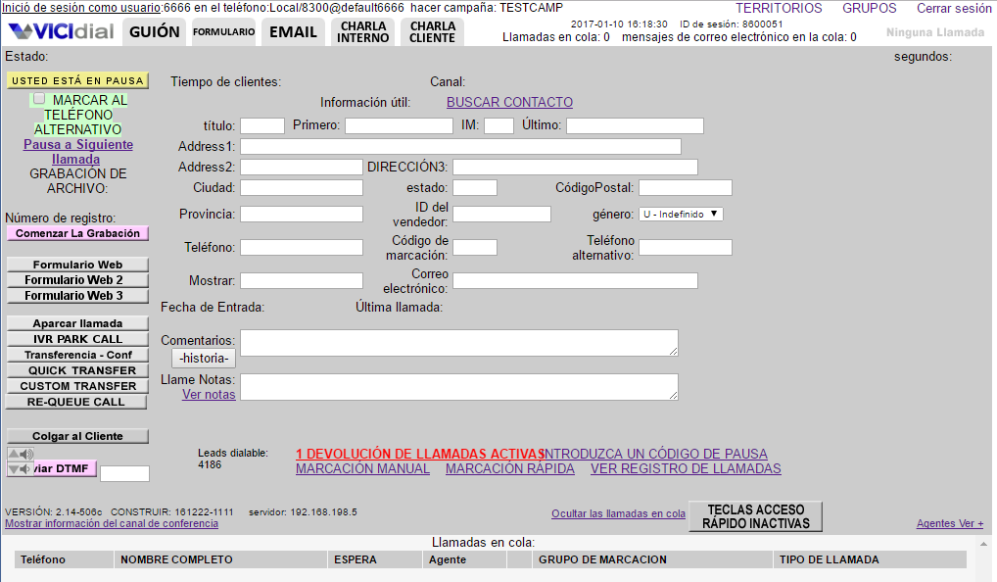Screen dimensions: 997x582
Task: Open the EMAIL tab
Action: pos(293,31)
